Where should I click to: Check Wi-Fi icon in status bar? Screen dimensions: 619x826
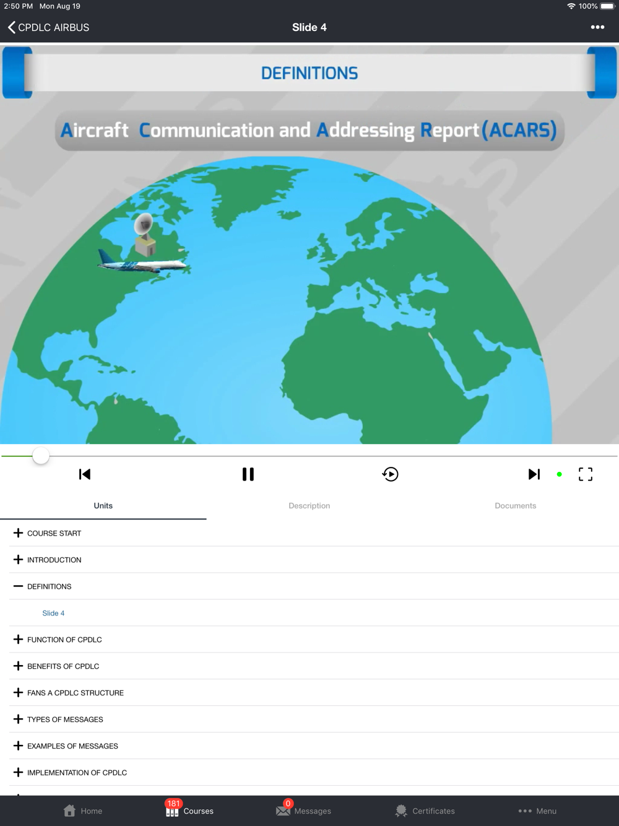pos(571,6)
